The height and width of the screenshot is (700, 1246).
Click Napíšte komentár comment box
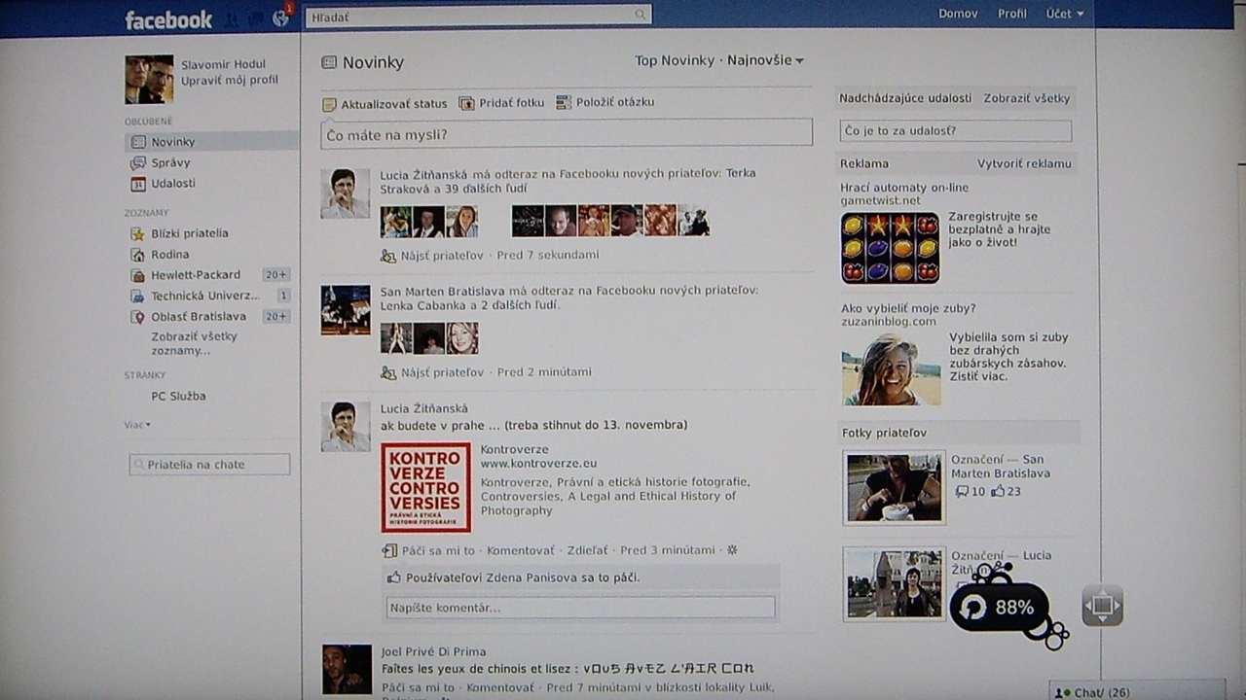[x=580, y=608]
